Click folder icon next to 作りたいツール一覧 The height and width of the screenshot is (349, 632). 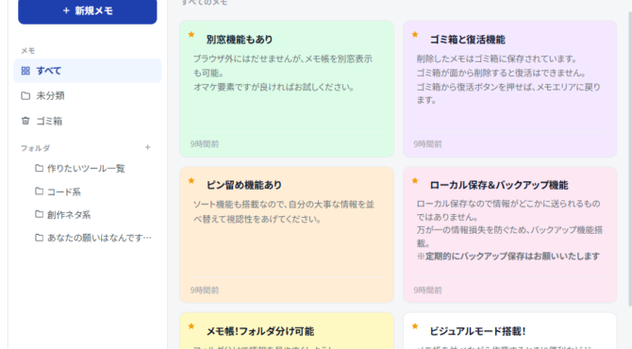tap(39, 168)
